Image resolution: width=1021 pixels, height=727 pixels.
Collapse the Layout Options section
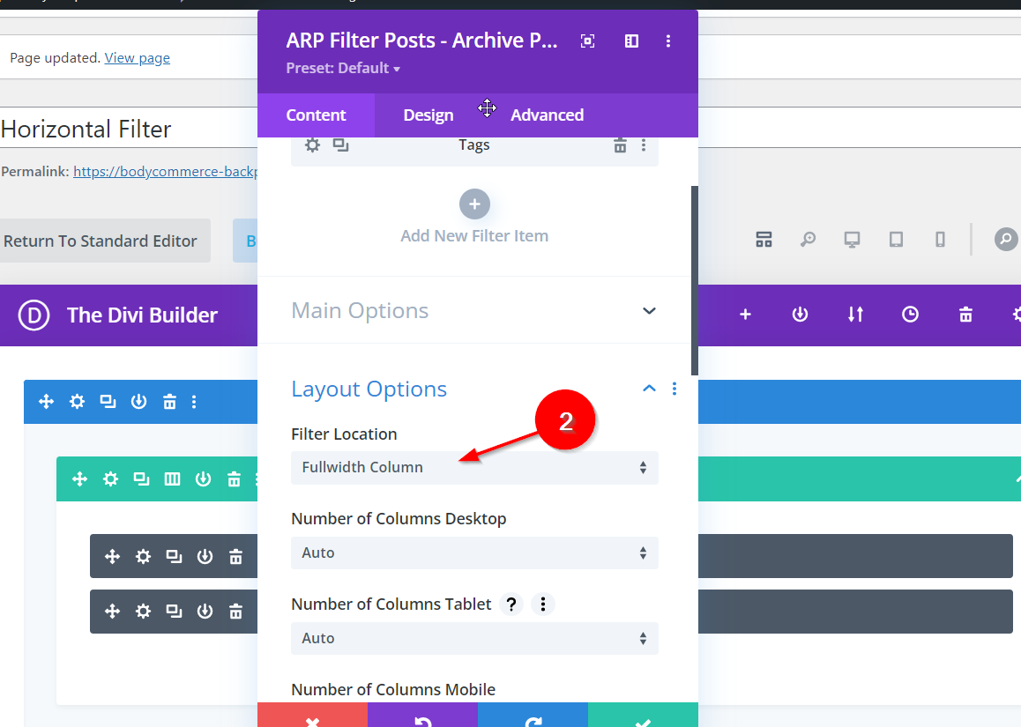point(649,389)
